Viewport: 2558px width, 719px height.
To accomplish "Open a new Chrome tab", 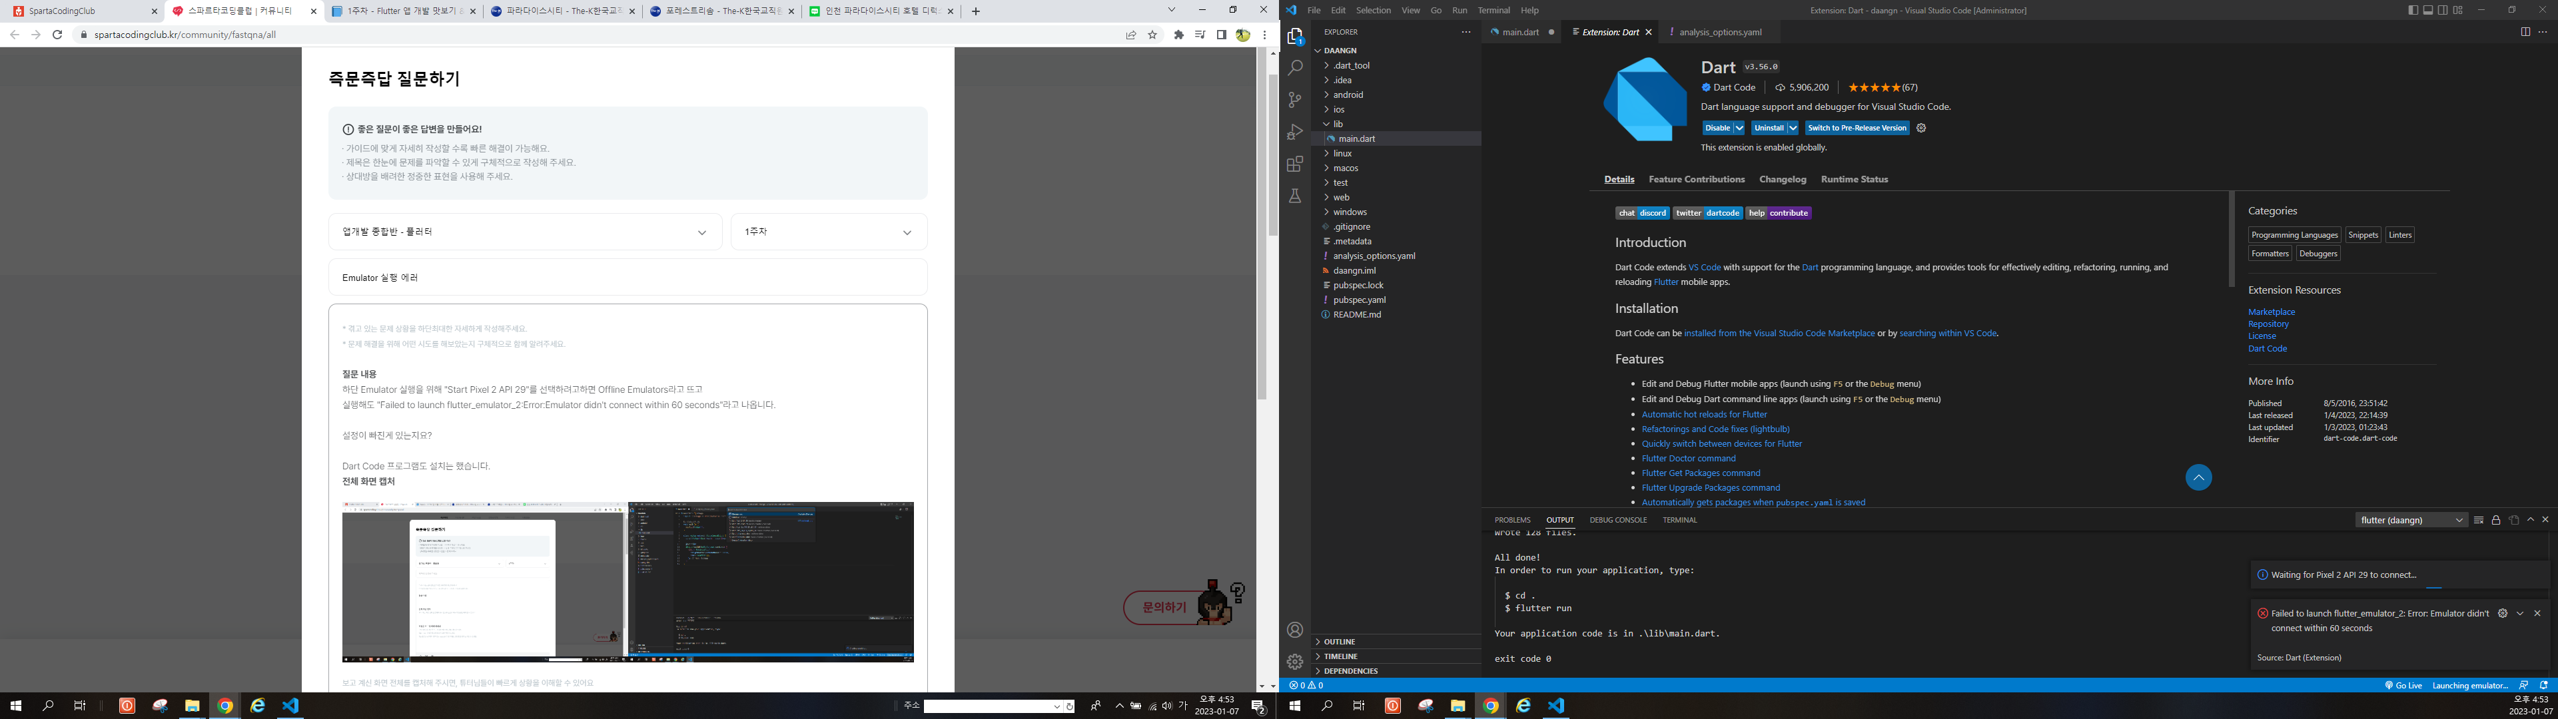I will [975, 11].
